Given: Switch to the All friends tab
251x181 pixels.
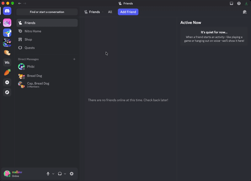Looking at the screenshot, I should tap(110, 12).
